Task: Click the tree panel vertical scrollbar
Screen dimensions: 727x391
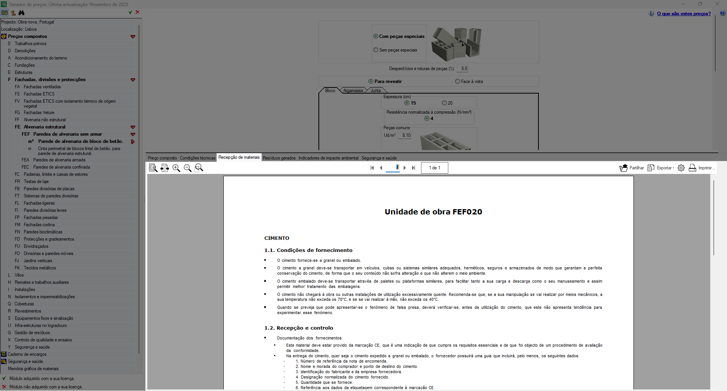Action: point(139,189)
